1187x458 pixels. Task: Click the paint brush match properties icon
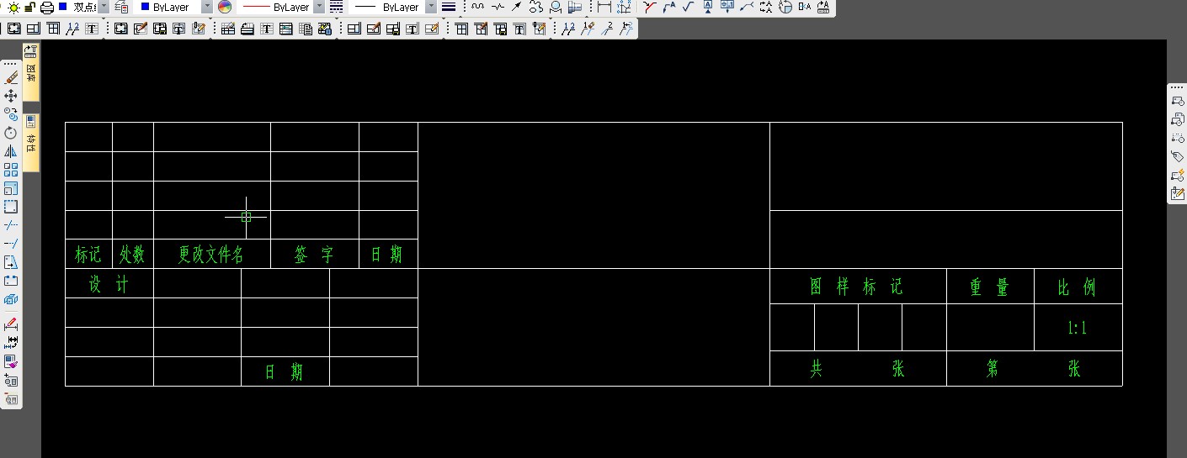click(x=11, y=363)
